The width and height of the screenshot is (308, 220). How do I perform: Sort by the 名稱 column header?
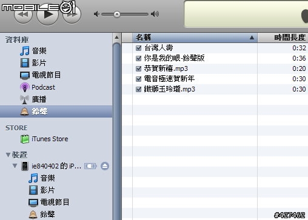point(195,38)
